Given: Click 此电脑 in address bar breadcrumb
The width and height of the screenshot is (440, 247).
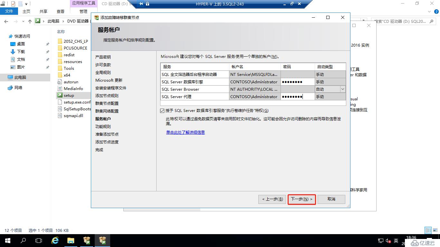Looking at the screenshot, I should (53, 21).
